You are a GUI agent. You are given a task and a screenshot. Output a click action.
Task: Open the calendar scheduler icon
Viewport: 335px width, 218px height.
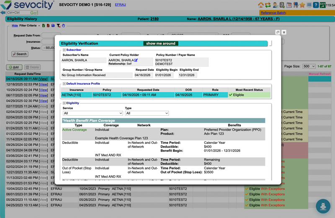[289, 5]
